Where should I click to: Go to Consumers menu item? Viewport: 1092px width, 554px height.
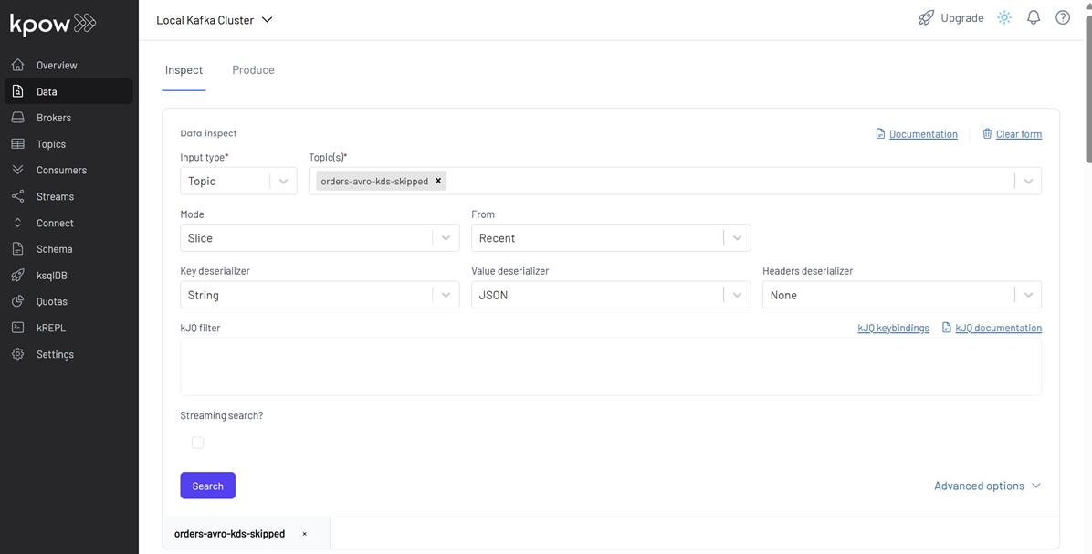(x=61, y=171)
